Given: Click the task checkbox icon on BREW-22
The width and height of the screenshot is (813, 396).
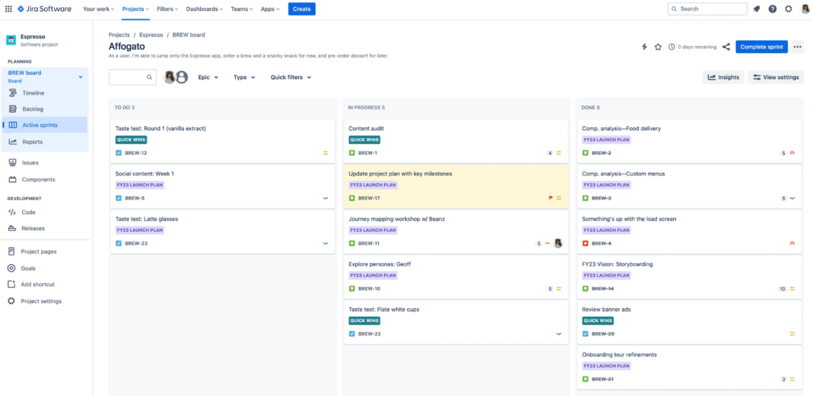Looking at the screenshot, I should pos(352,334).
